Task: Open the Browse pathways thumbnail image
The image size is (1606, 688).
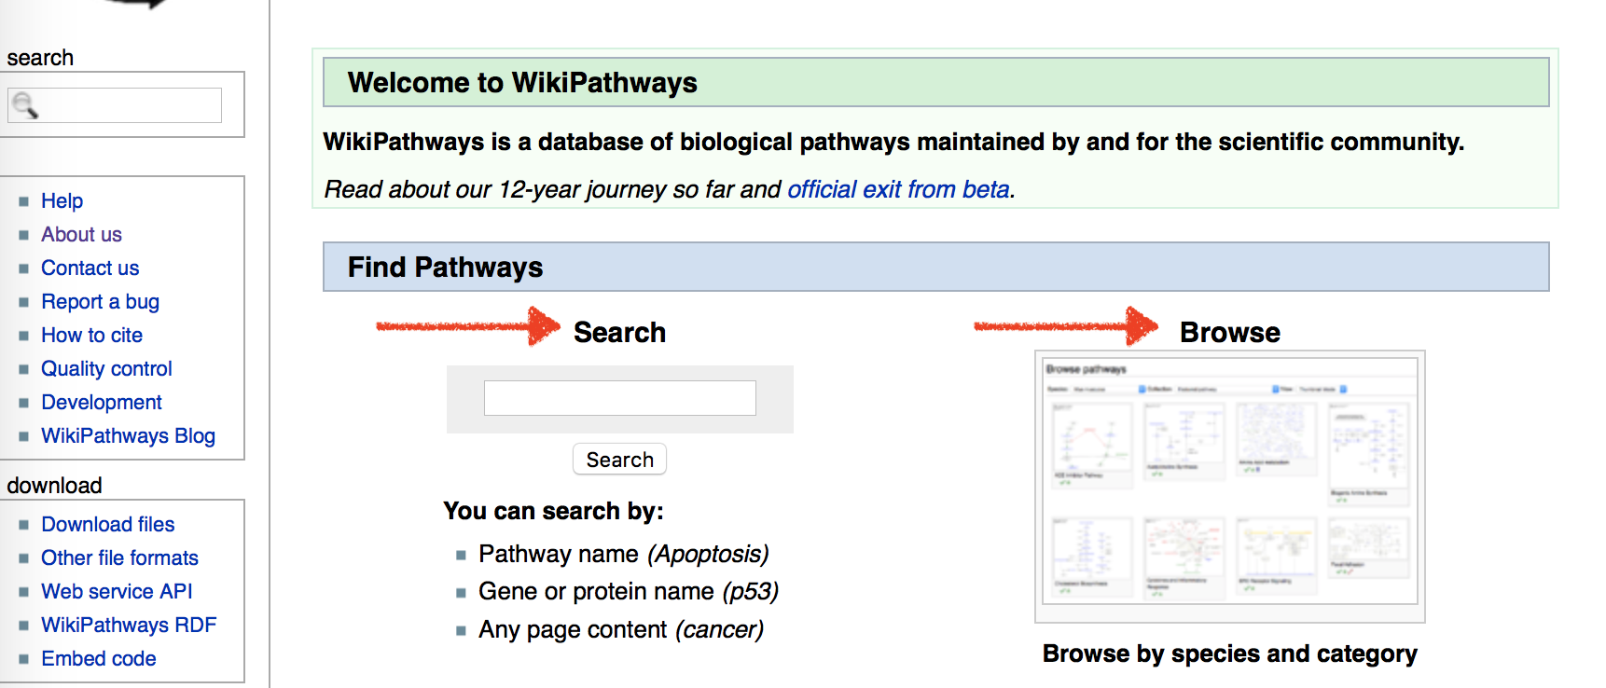Action: tap(1229, 485)
